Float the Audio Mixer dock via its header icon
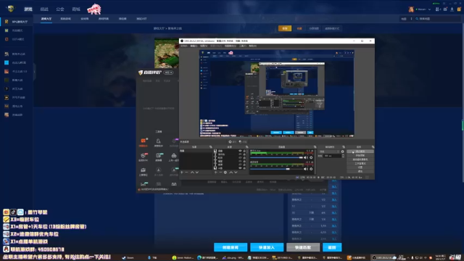Viewport: 464px width, 261px height. coord(315,146)
